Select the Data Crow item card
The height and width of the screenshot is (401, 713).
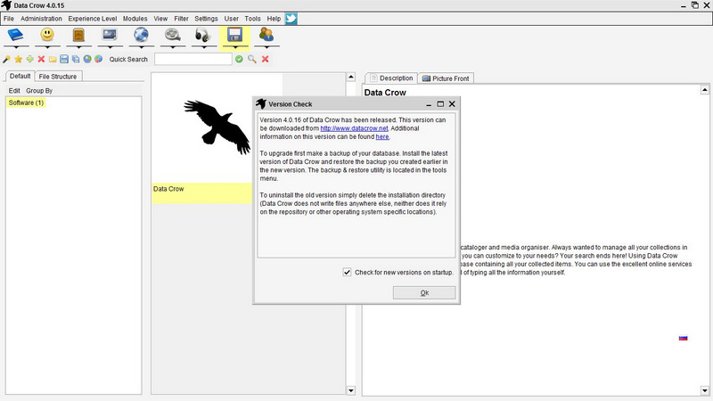click(202, 139)
